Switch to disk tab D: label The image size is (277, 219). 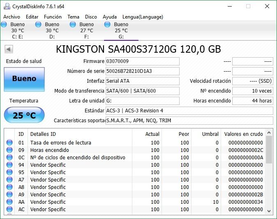[52, 37]
